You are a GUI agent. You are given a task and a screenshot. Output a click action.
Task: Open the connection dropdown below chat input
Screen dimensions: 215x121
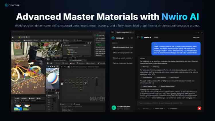pyautogui.click(x=173, y=108)
